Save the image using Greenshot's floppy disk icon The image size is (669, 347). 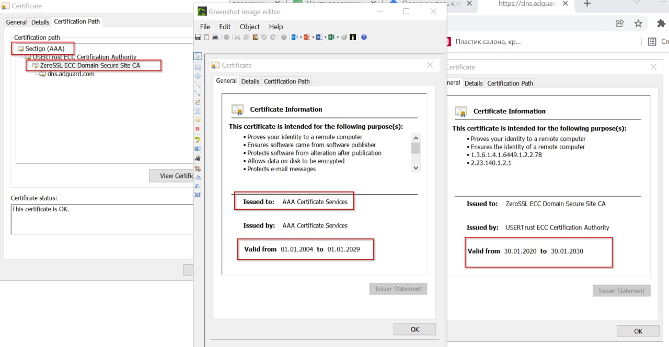click(198, 37)
